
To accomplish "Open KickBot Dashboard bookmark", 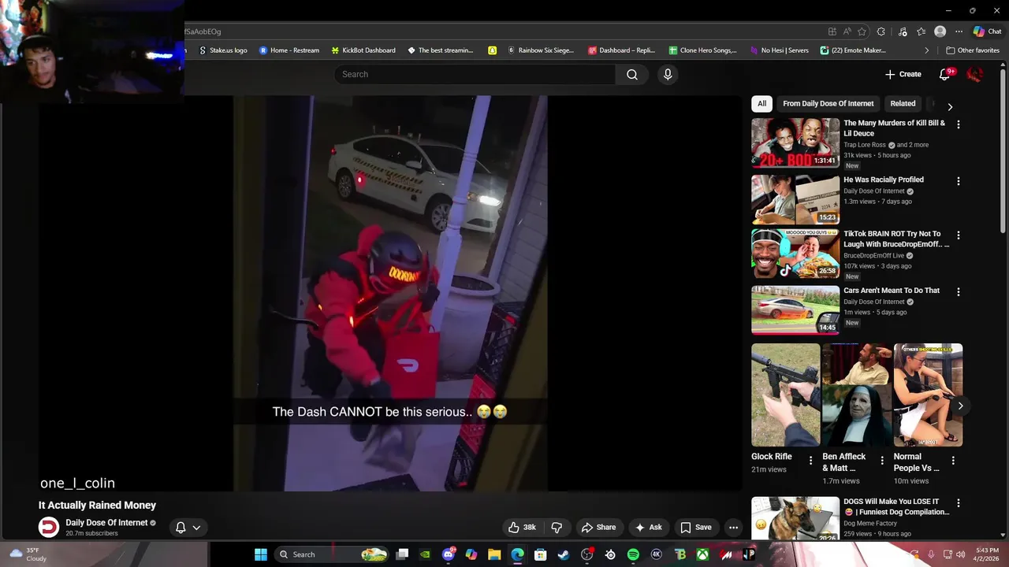I will (x=363, y=50).
